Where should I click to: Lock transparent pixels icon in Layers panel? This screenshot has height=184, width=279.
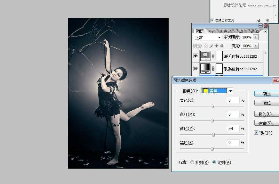[x=205, y=46]
